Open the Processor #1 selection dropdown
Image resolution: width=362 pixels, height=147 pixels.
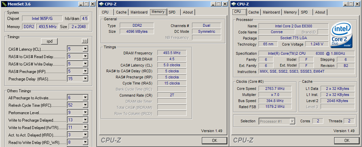pyautogui.click(x=292, y=121)
